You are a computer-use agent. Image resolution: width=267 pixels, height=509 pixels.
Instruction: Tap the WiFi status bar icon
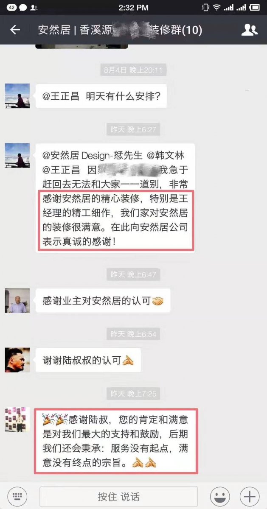click(217, 7)
